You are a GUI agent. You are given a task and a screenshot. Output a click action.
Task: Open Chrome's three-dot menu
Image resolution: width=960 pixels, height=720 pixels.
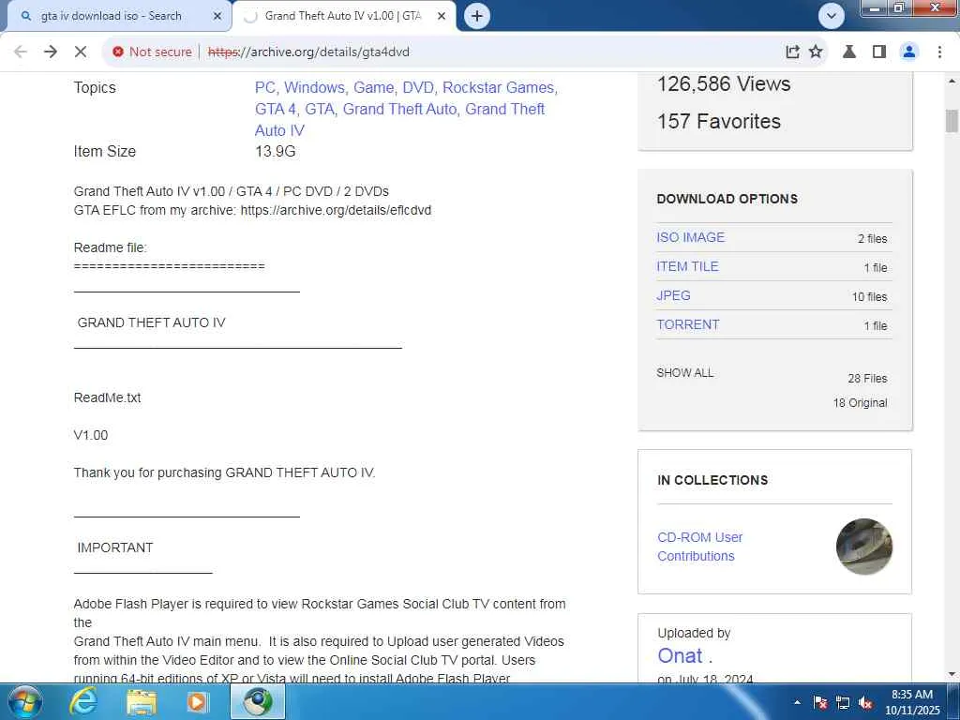939,52
